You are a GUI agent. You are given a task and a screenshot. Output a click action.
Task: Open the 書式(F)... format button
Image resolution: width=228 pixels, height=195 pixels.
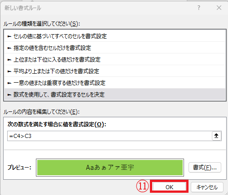pyautogui.click(x=205, y=168)
